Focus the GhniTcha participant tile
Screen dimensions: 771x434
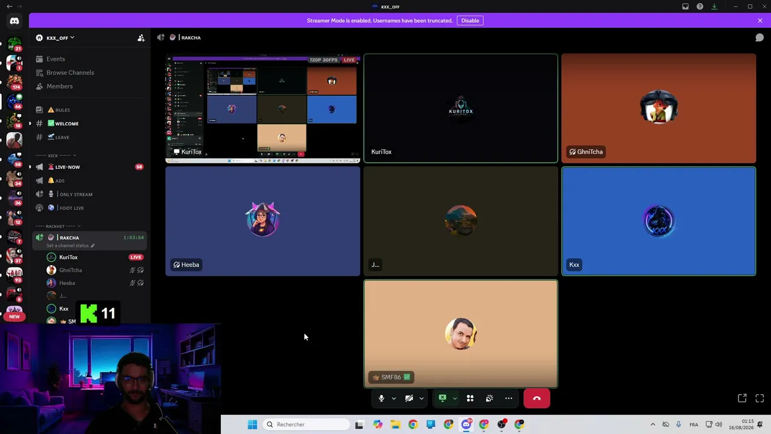click(658, 108)
